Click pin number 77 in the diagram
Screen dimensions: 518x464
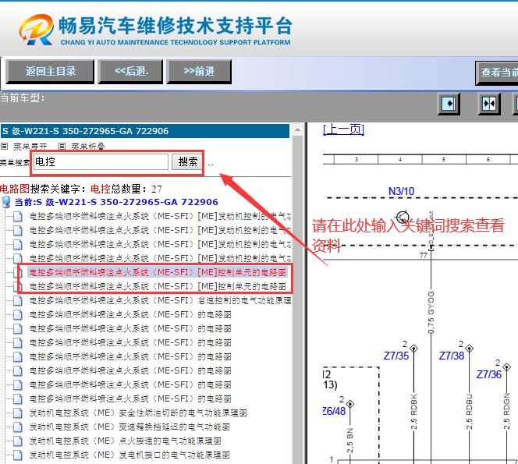pyautogui.click(x=424, y=255)
